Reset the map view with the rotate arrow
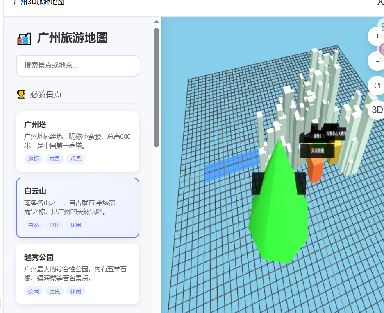The width and height of the screenshot is (384, 313). [x=377, y=86]
